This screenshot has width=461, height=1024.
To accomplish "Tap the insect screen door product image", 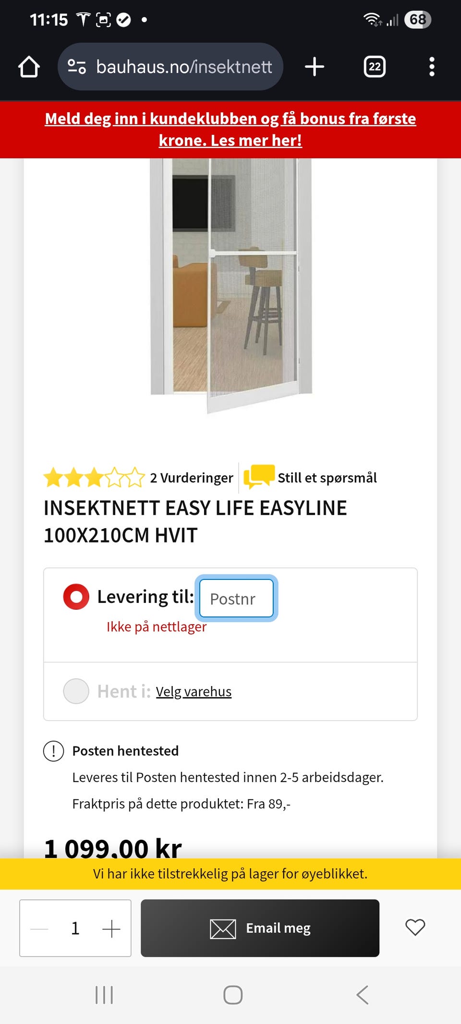I will coord(231,283).
